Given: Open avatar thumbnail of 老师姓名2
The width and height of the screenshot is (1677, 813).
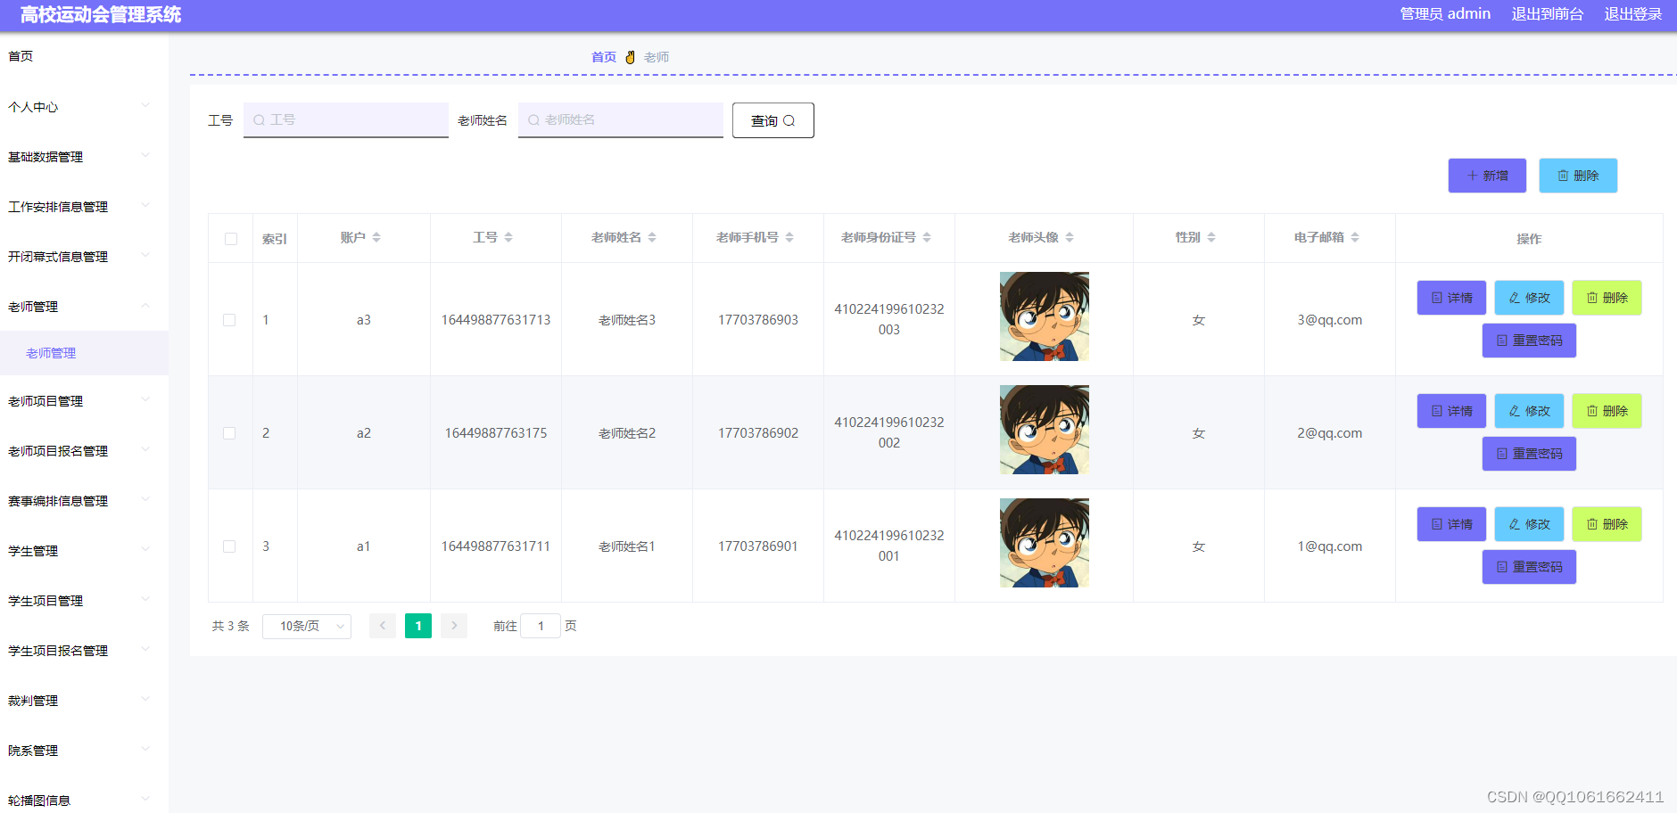Looking at the screenshot, I should 1045,430.
